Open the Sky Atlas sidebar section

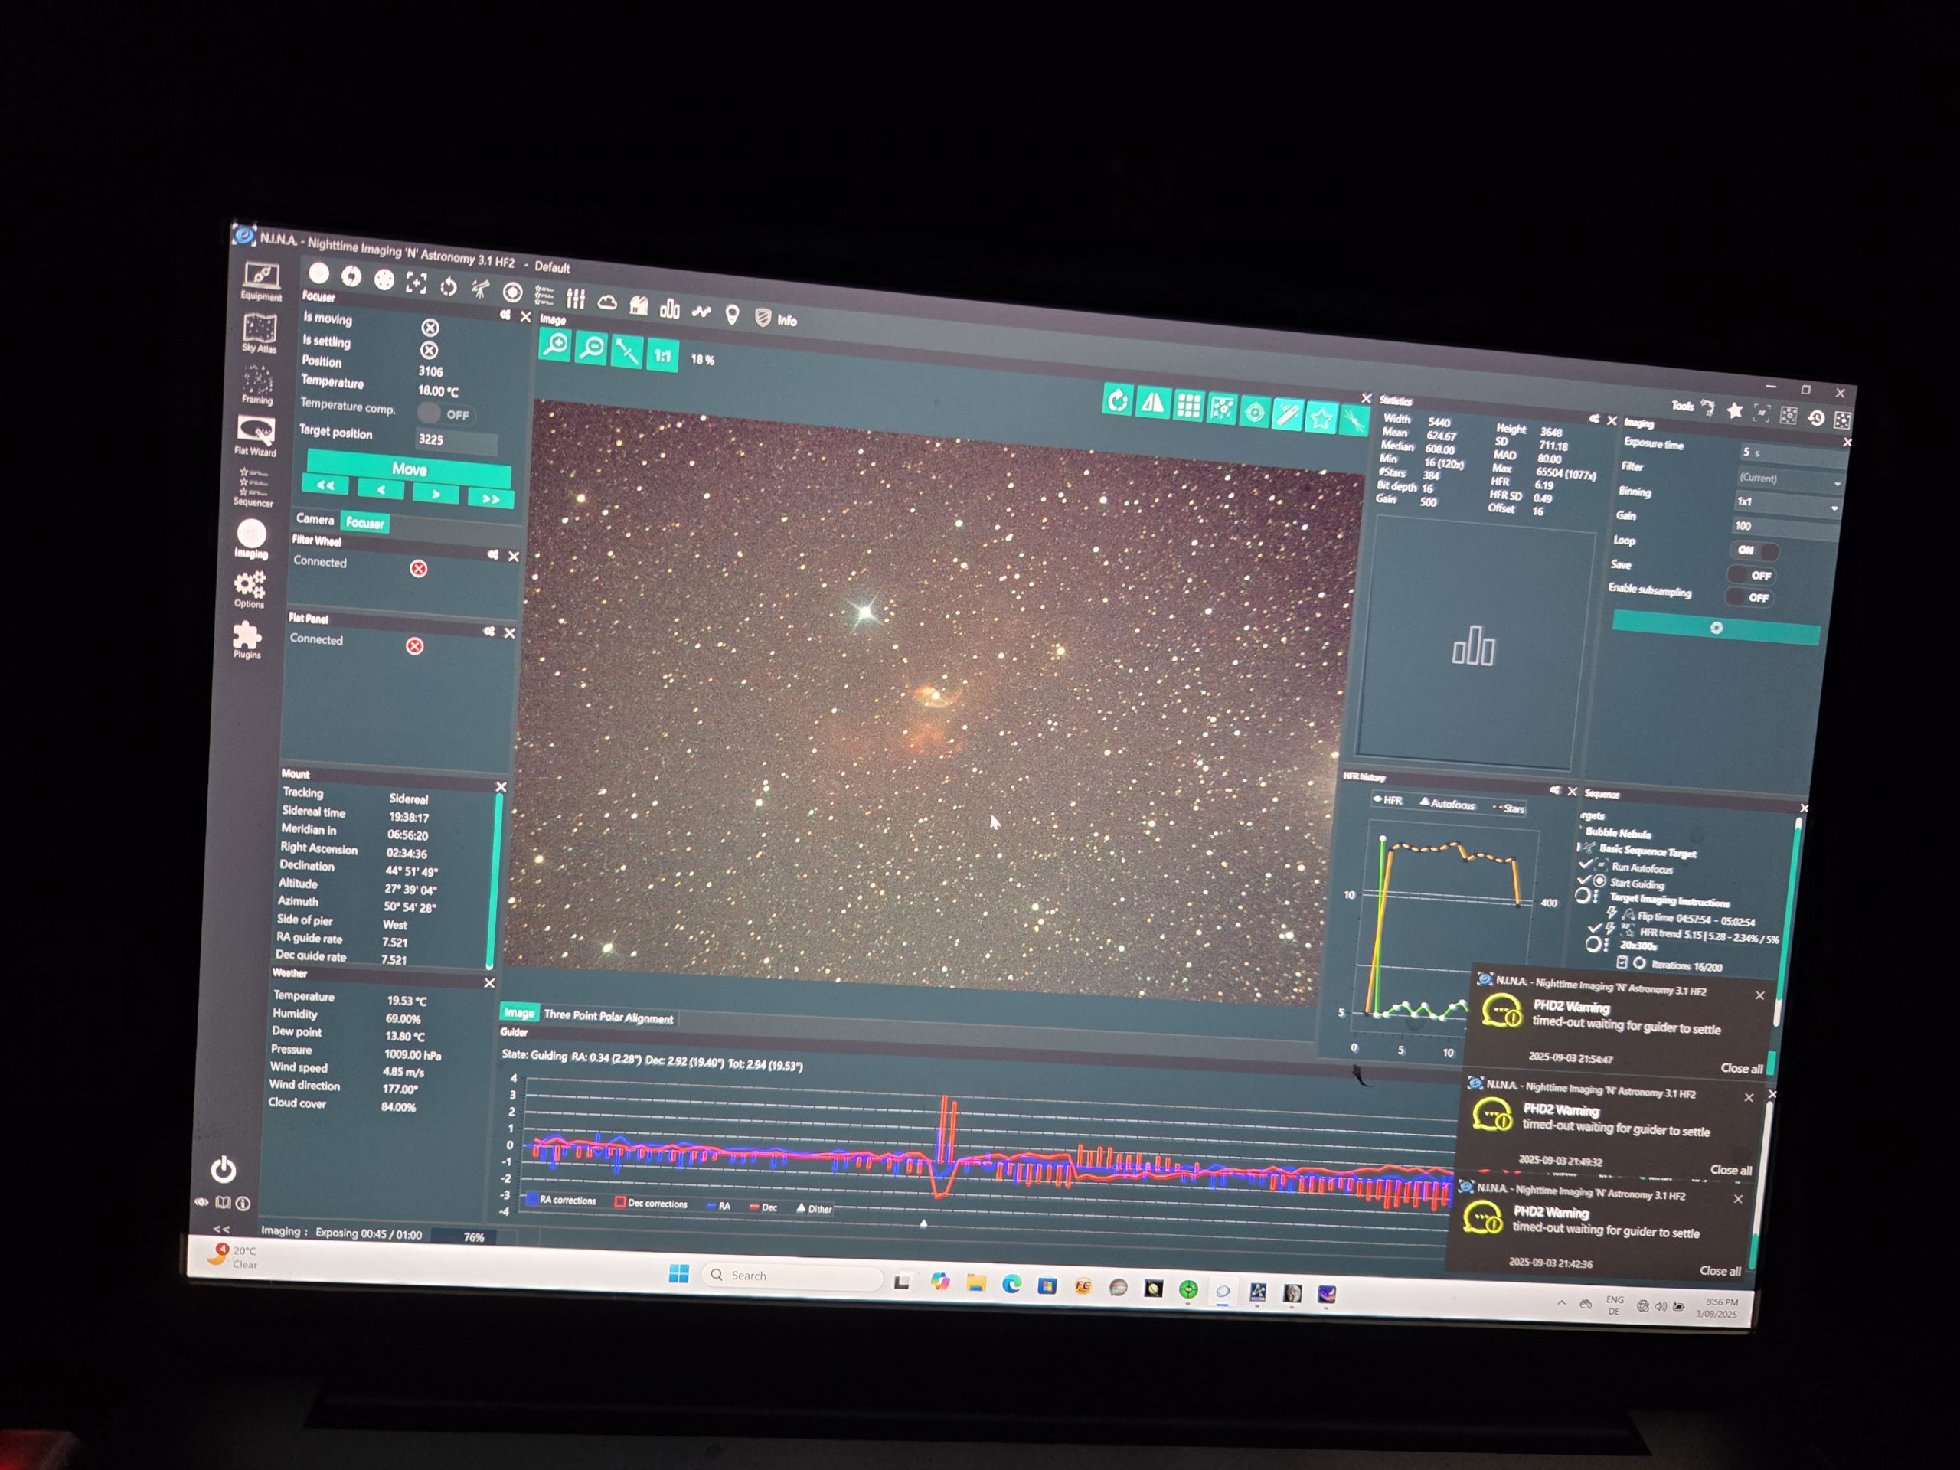point(260,333)
